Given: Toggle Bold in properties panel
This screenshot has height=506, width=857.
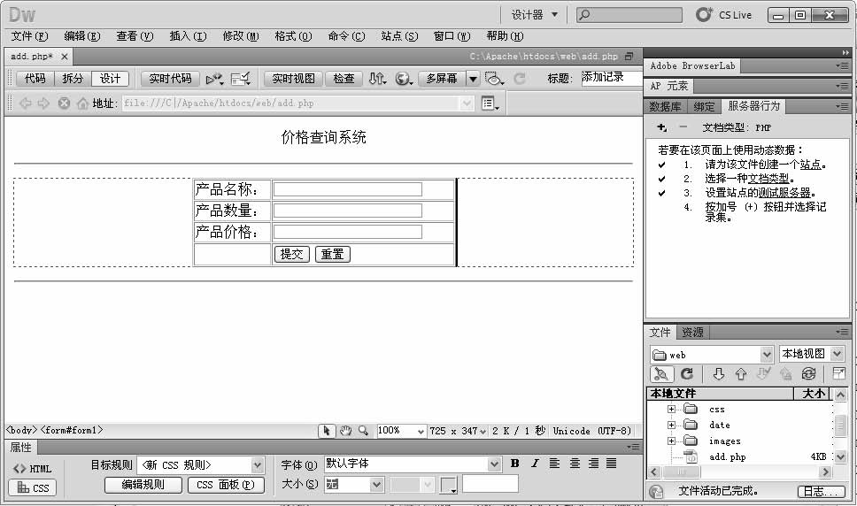Looking at the screenshot, I should (515, 464).
